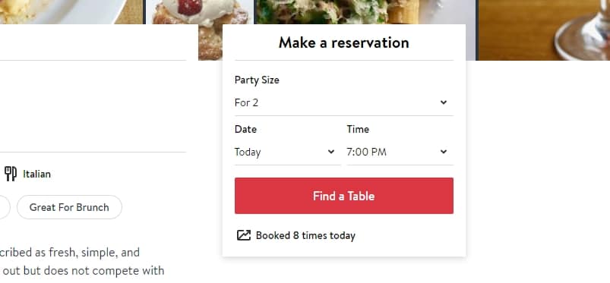Click the chevron arrow next to Today
This screenshot has width=610, height=283.
pos(331,152)
